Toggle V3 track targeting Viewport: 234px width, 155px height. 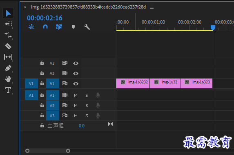52,63
